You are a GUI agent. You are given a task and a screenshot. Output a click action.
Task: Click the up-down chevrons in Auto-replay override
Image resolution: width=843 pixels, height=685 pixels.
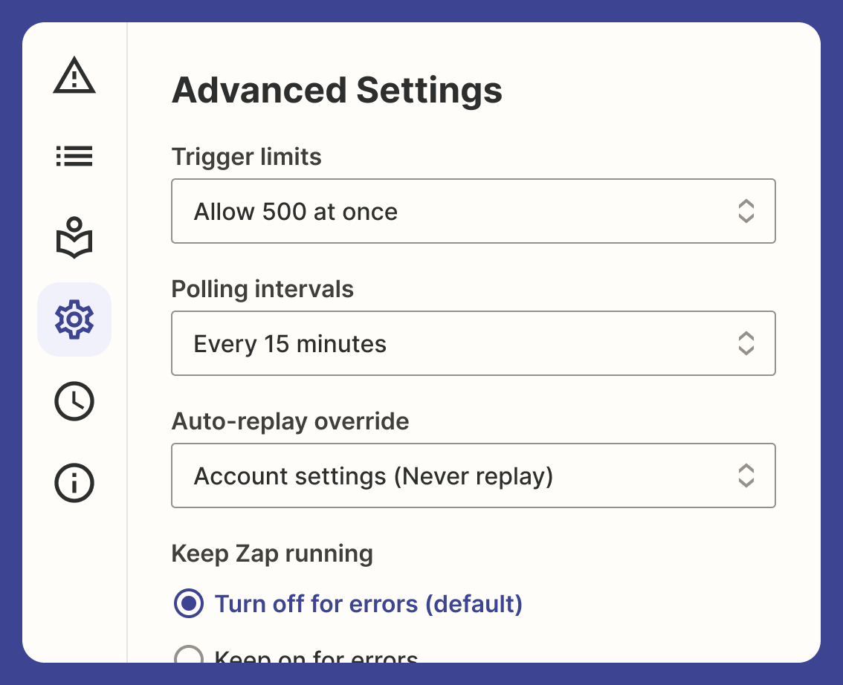746,475
